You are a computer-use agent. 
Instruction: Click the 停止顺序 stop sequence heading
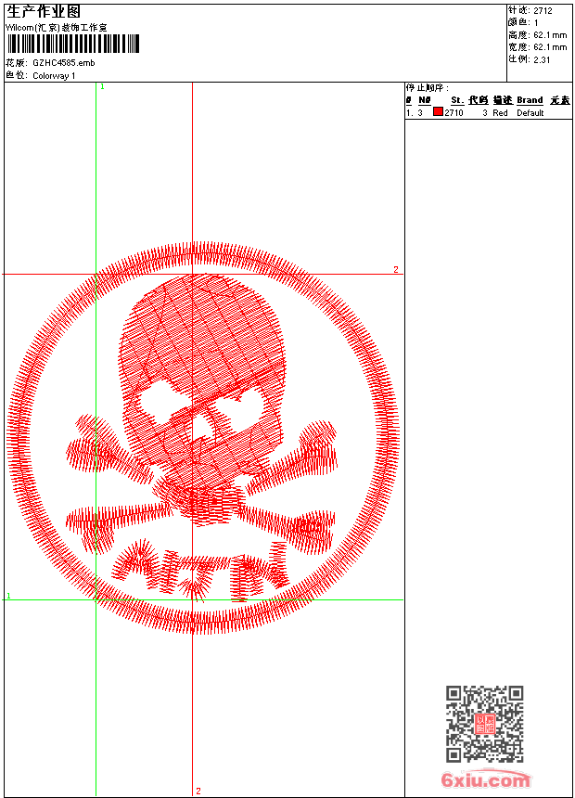[x=428, y=88]
